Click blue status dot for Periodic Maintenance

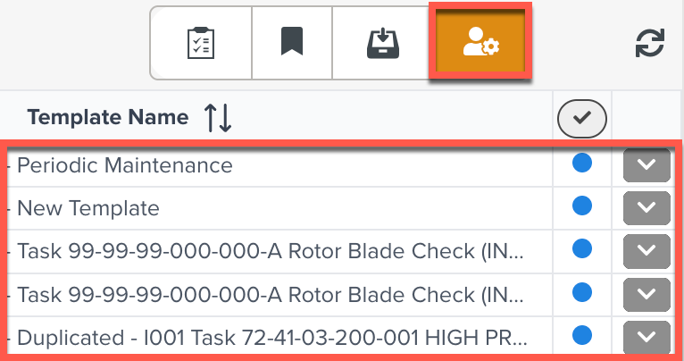pos(581,164)
